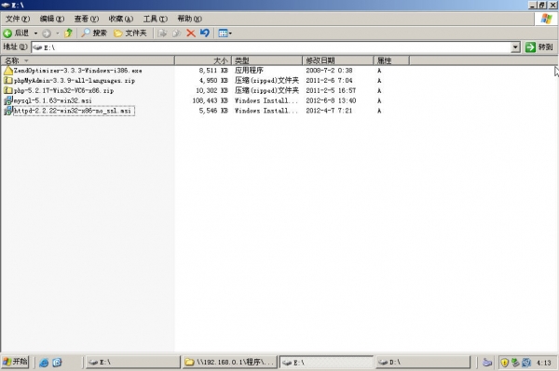Open the Favorites (收藏) menu
Screen dimensions: 559x371
pos(121,19)
